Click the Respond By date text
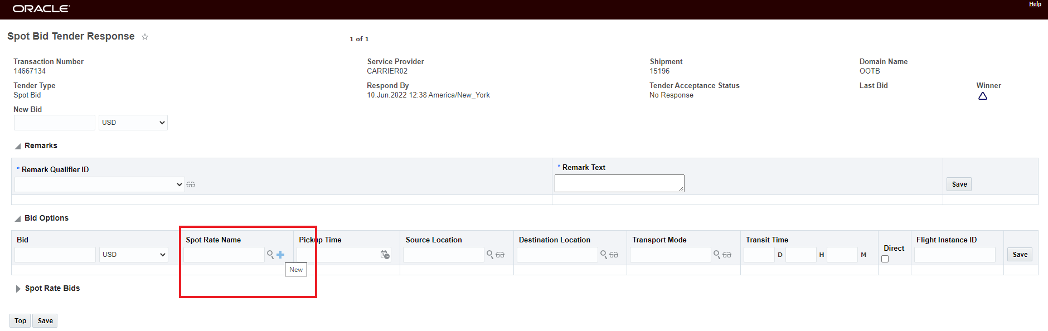1048x331 pixels. pyautogui.click(x=428, y=95)
